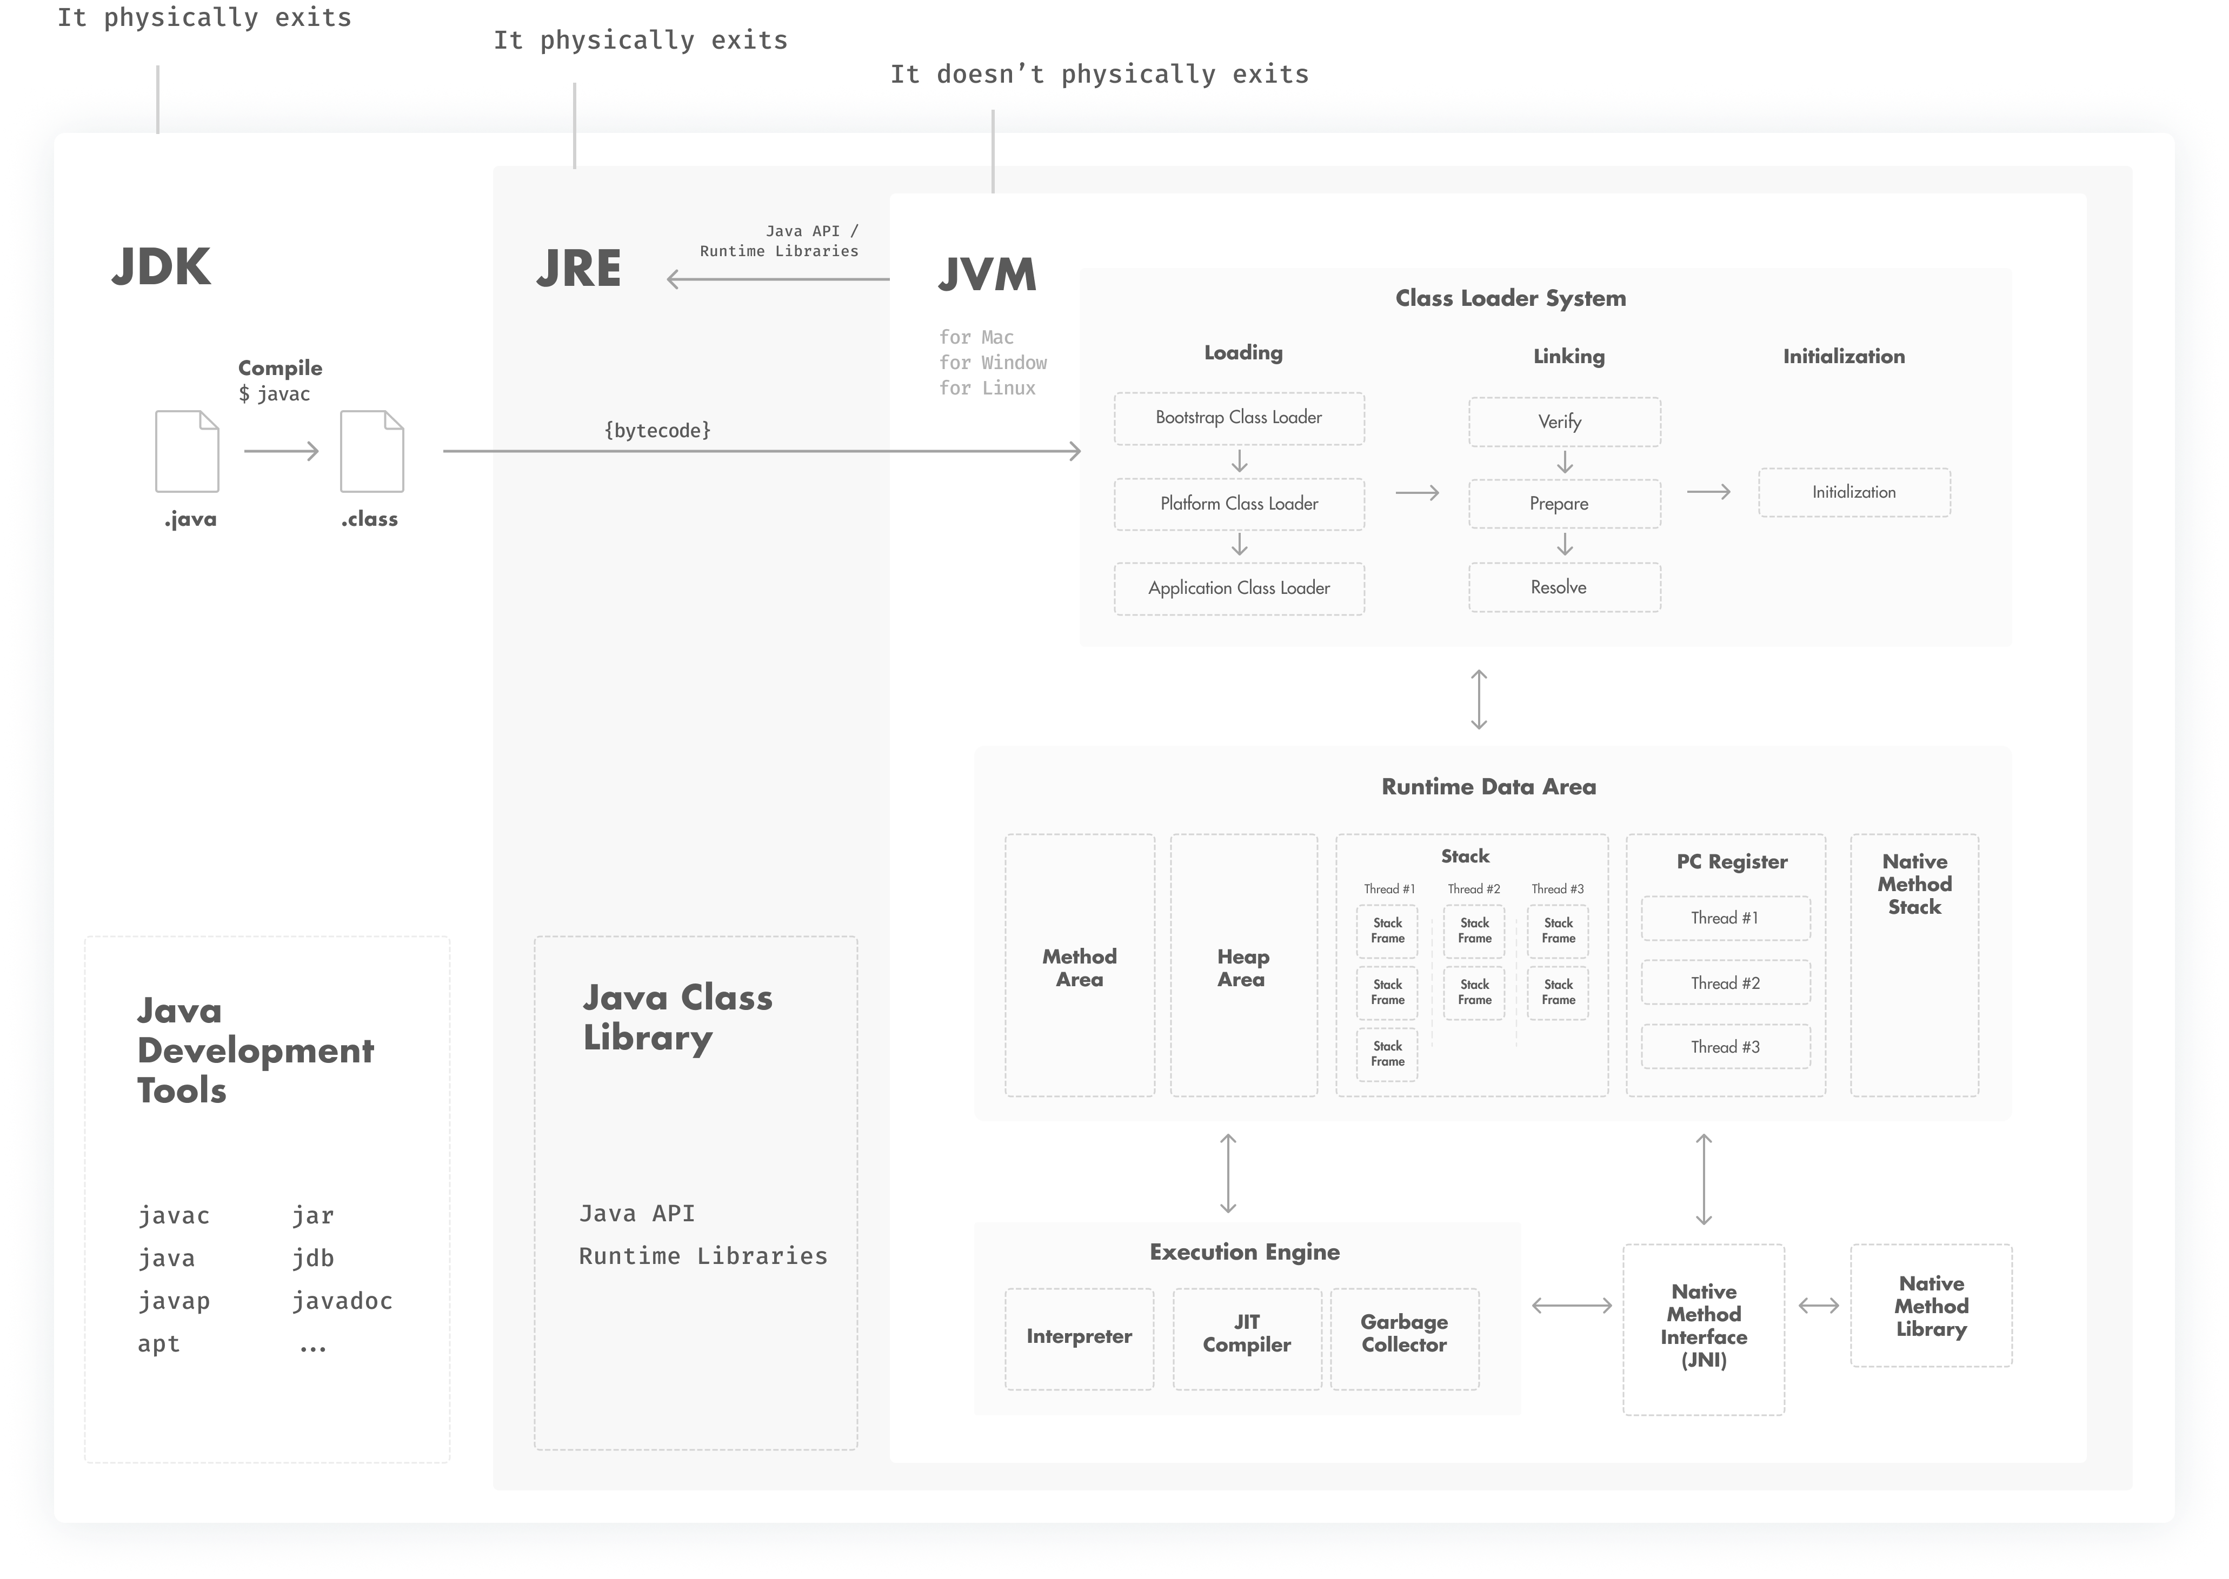This screenshot has height=1579, width=2229.
Task: Click double arrow between JNI and Native Library
Action: (1818, 1306)
